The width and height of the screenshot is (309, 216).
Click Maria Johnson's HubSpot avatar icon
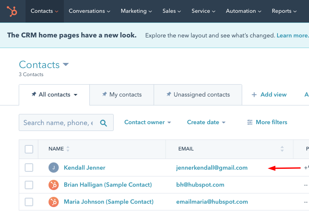pos(54,202)
